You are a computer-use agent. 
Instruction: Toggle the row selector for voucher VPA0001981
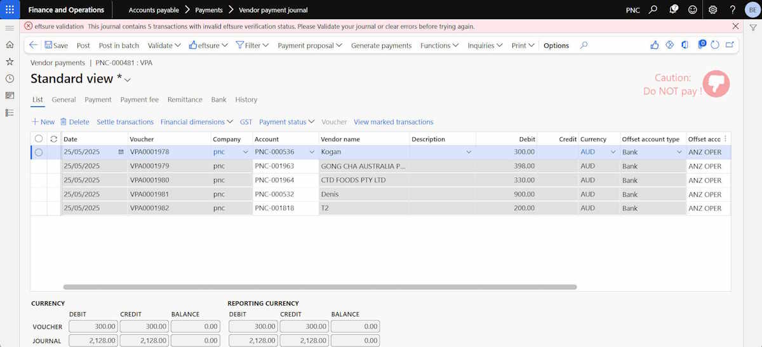click(39, 194)
